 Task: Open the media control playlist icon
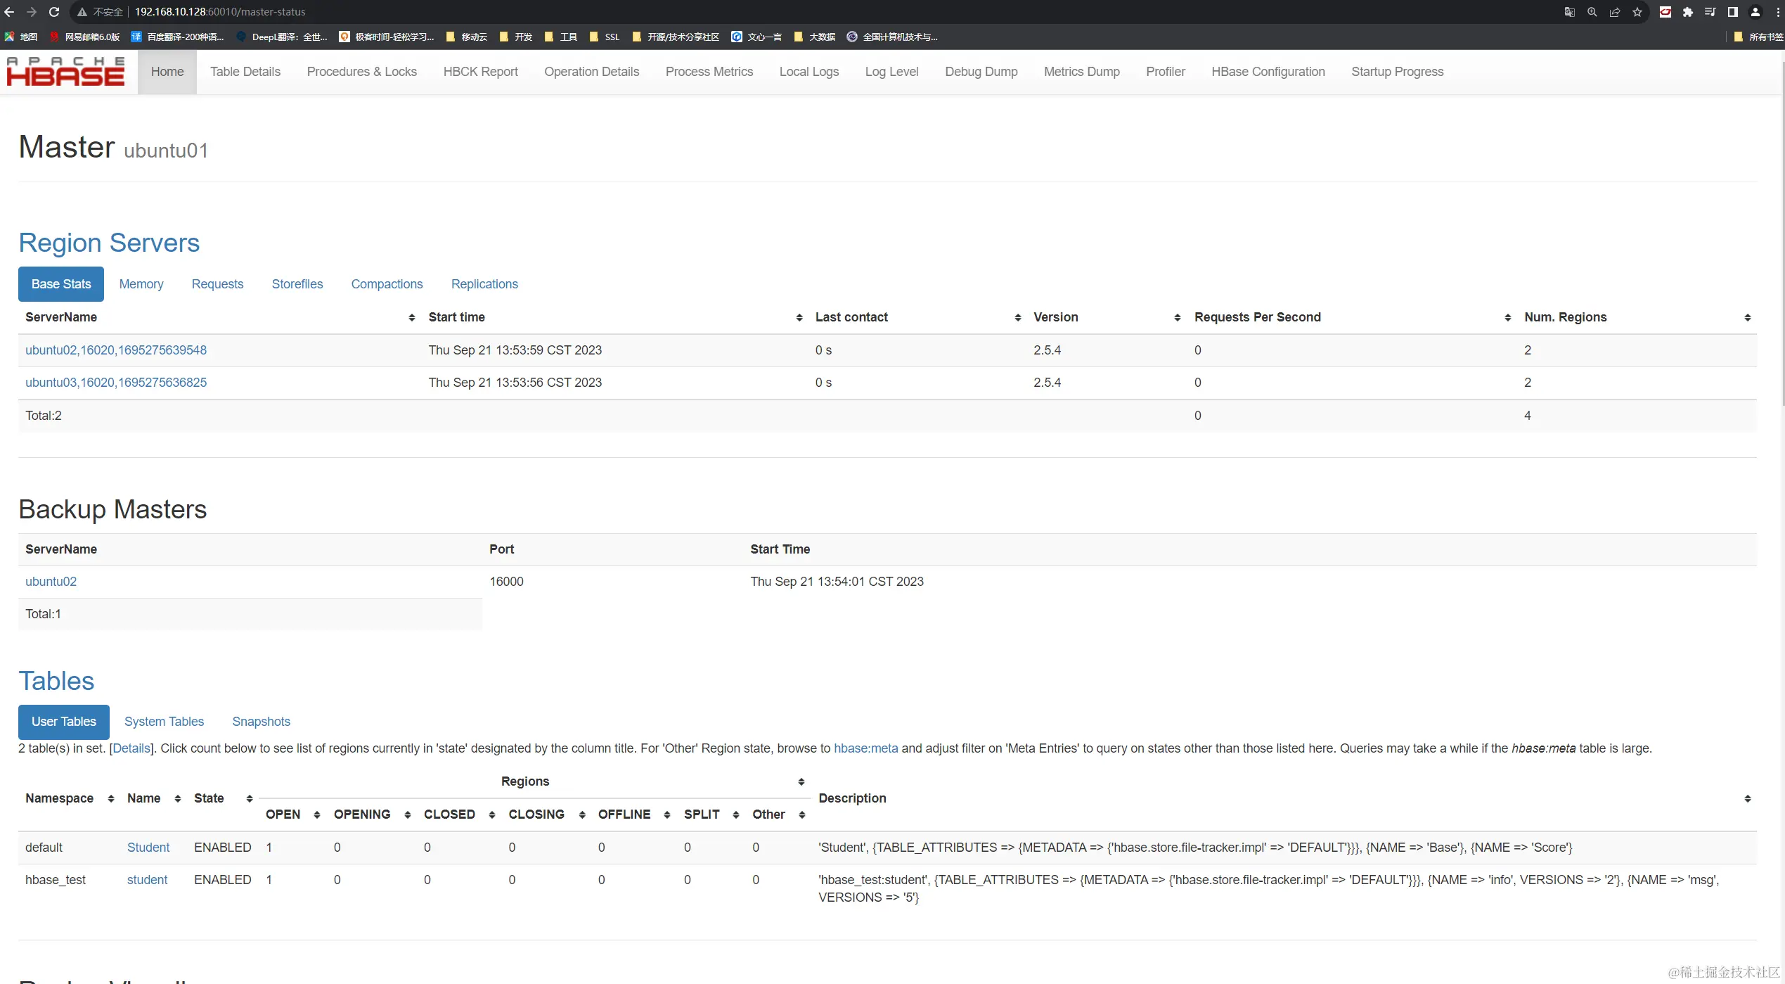pyautogui.click(x=1710, y=12)
